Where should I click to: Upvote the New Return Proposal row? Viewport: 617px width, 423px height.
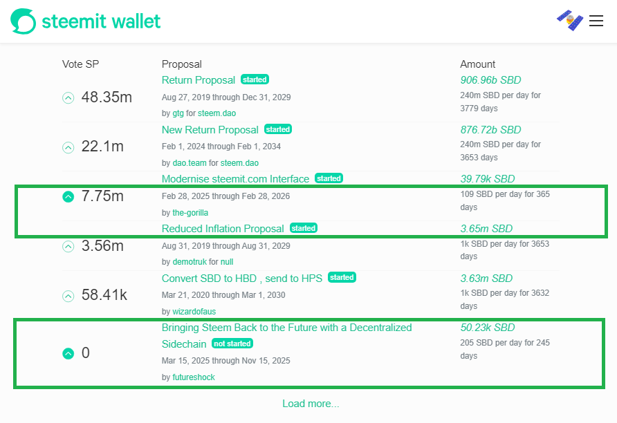(68, 147)
